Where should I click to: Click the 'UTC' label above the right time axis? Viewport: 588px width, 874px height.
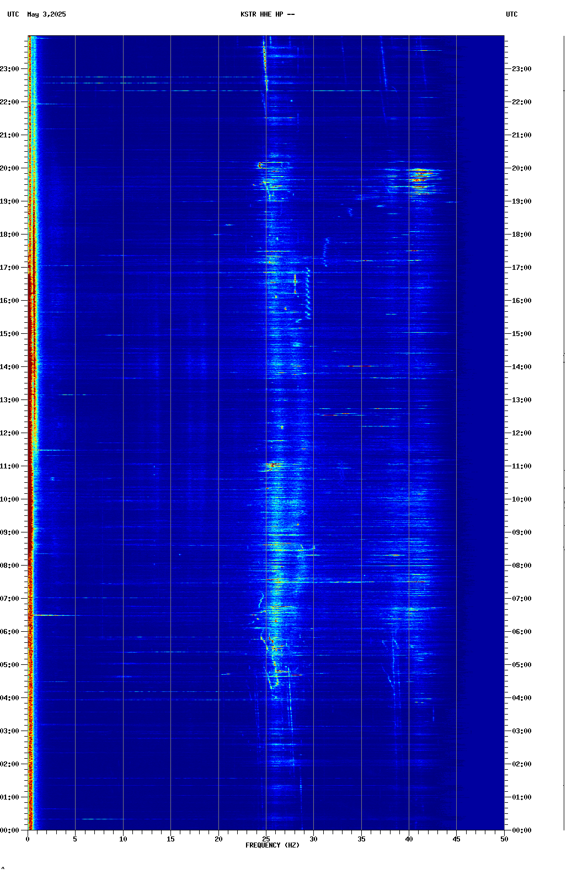click(x=512, y=14)
